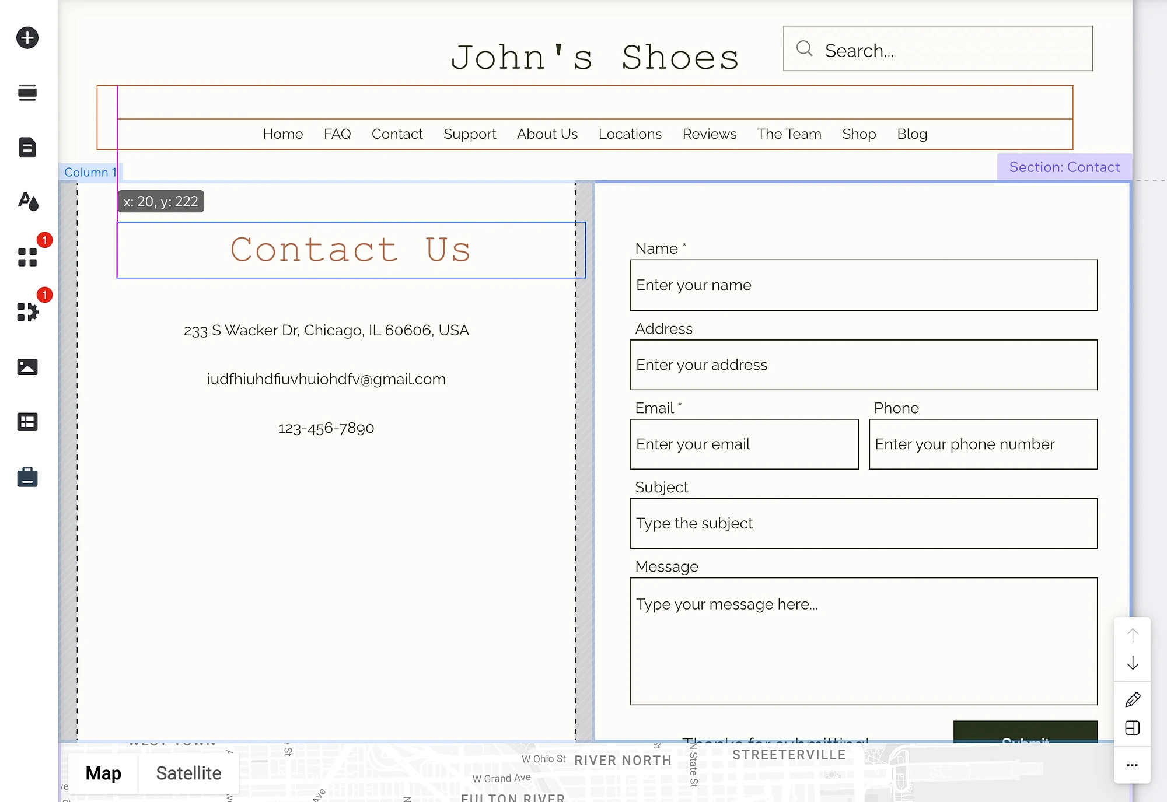Toggle Satellite map view
The width and height of the screenshot is (1167, 802).
pyautogui.click(x=189, y=773)
